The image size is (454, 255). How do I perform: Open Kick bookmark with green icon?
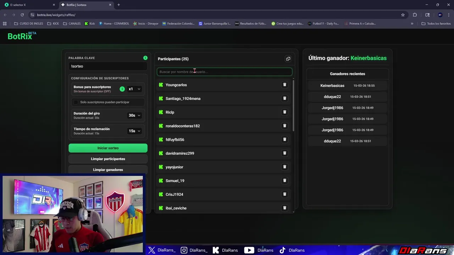tap(89, 24)
